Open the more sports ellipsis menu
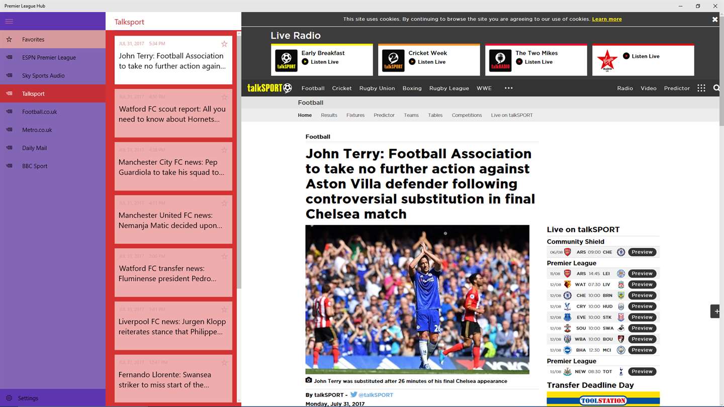The height and width of the screenshot is (407, 724). point(509,88)
